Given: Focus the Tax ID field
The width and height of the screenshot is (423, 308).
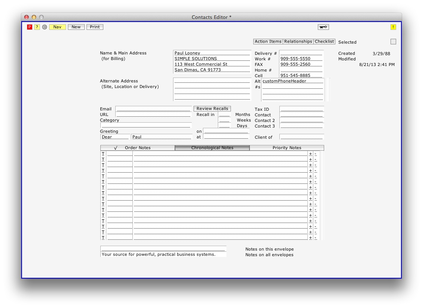Looking at the screenshot, I should tap(301, 109).
